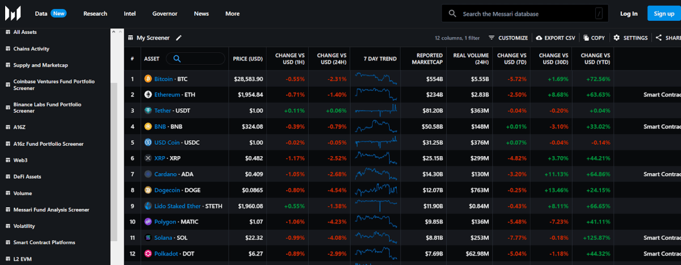Click the Messari logo icon
Viewport: 681px width, 265px height.
click(13, 13)
